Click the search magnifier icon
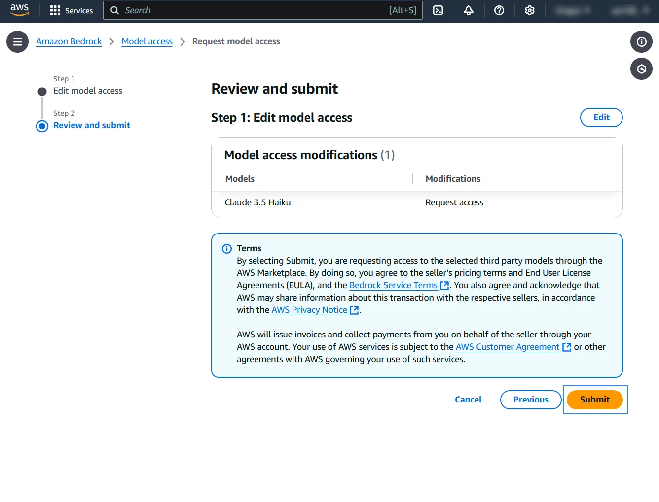This screenshot has width=659, height=502. click(x=114, y=10)
